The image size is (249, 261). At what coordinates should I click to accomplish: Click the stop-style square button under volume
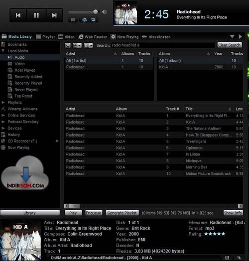pos(73,20)
